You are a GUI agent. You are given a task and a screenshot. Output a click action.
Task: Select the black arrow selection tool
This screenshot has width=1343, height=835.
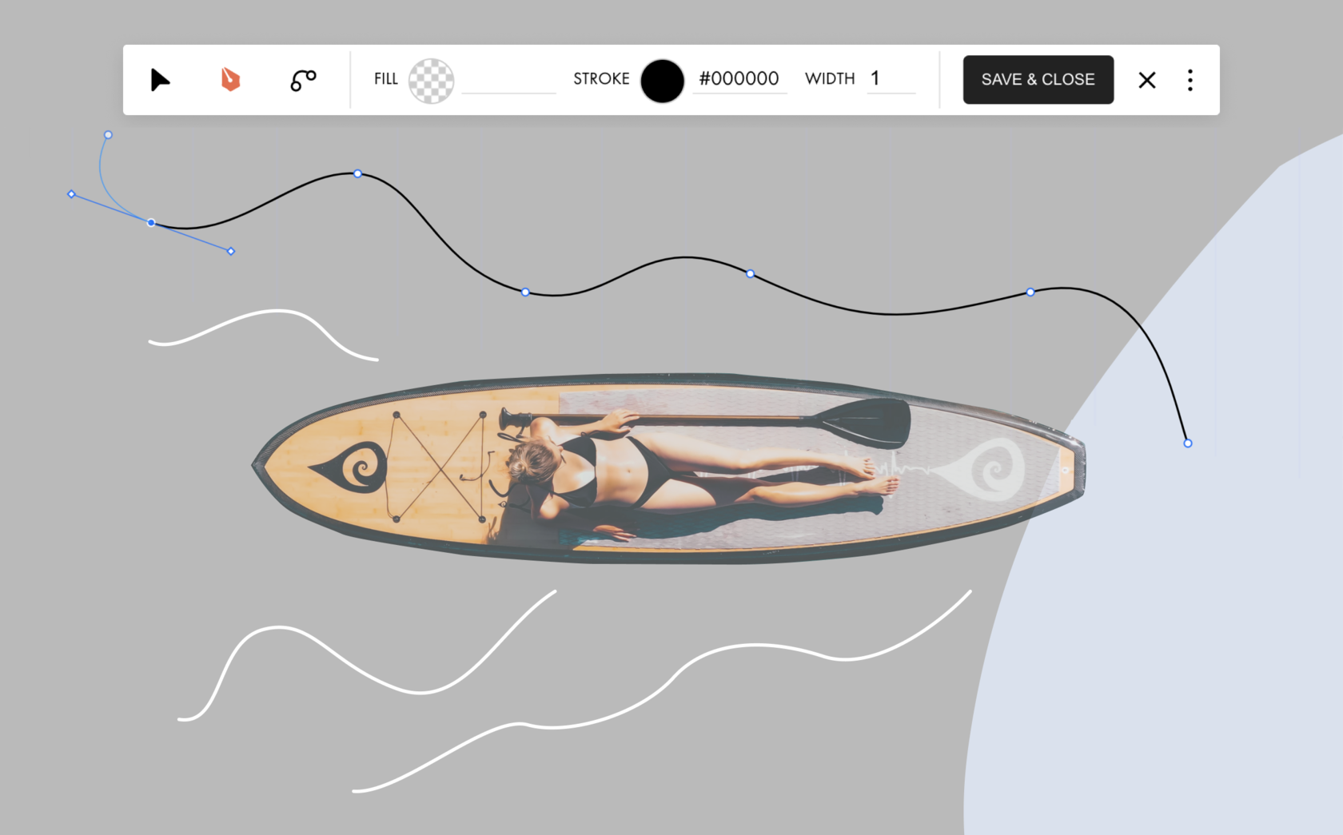(x=160, y=80)
